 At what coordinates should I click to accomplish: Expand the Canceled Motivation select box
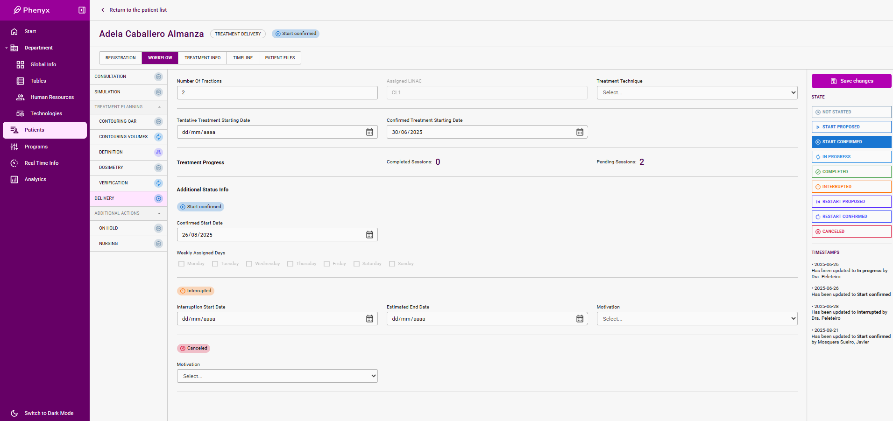(277, 376)
